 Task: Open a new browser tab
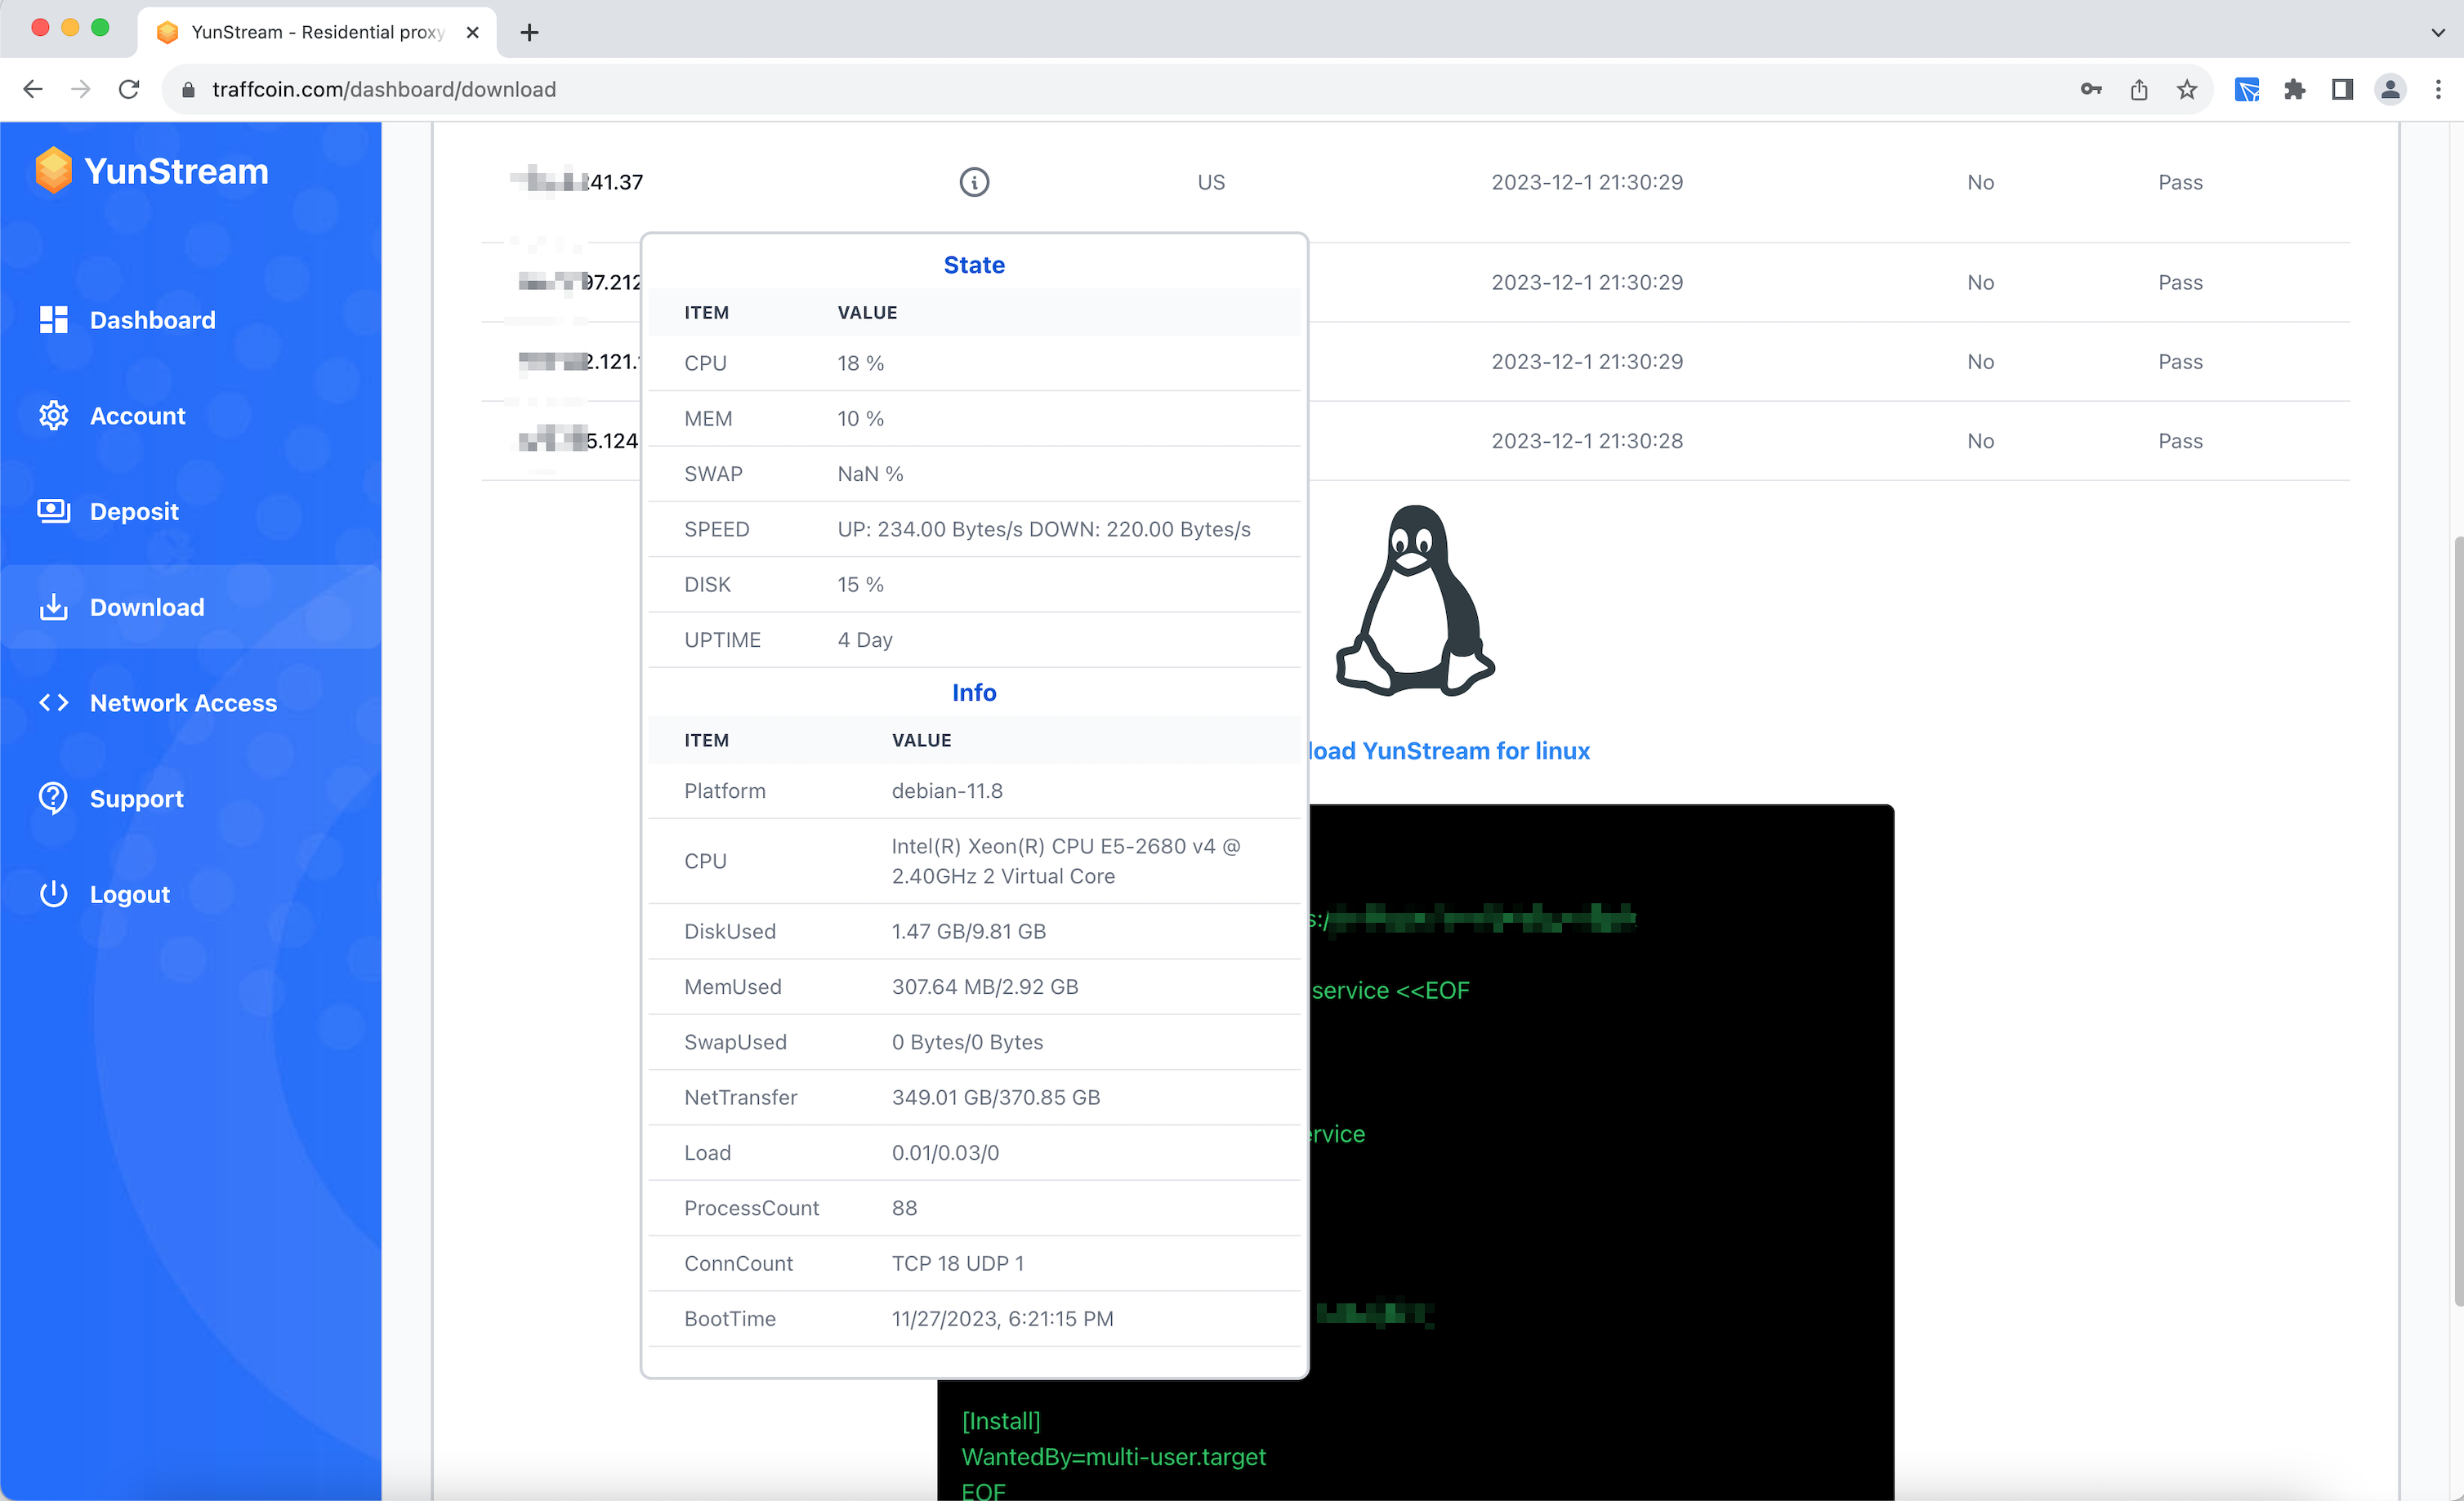(530, 32)
